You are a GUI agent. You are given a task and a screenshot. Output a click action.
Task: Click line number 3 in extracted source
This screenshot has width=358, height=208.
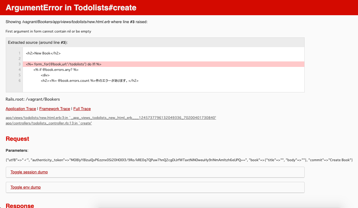tap(19, 64)
